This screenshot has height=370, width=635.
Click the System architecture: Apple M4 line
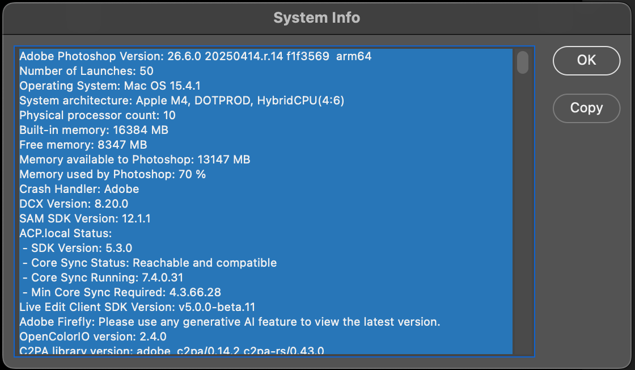181,100
